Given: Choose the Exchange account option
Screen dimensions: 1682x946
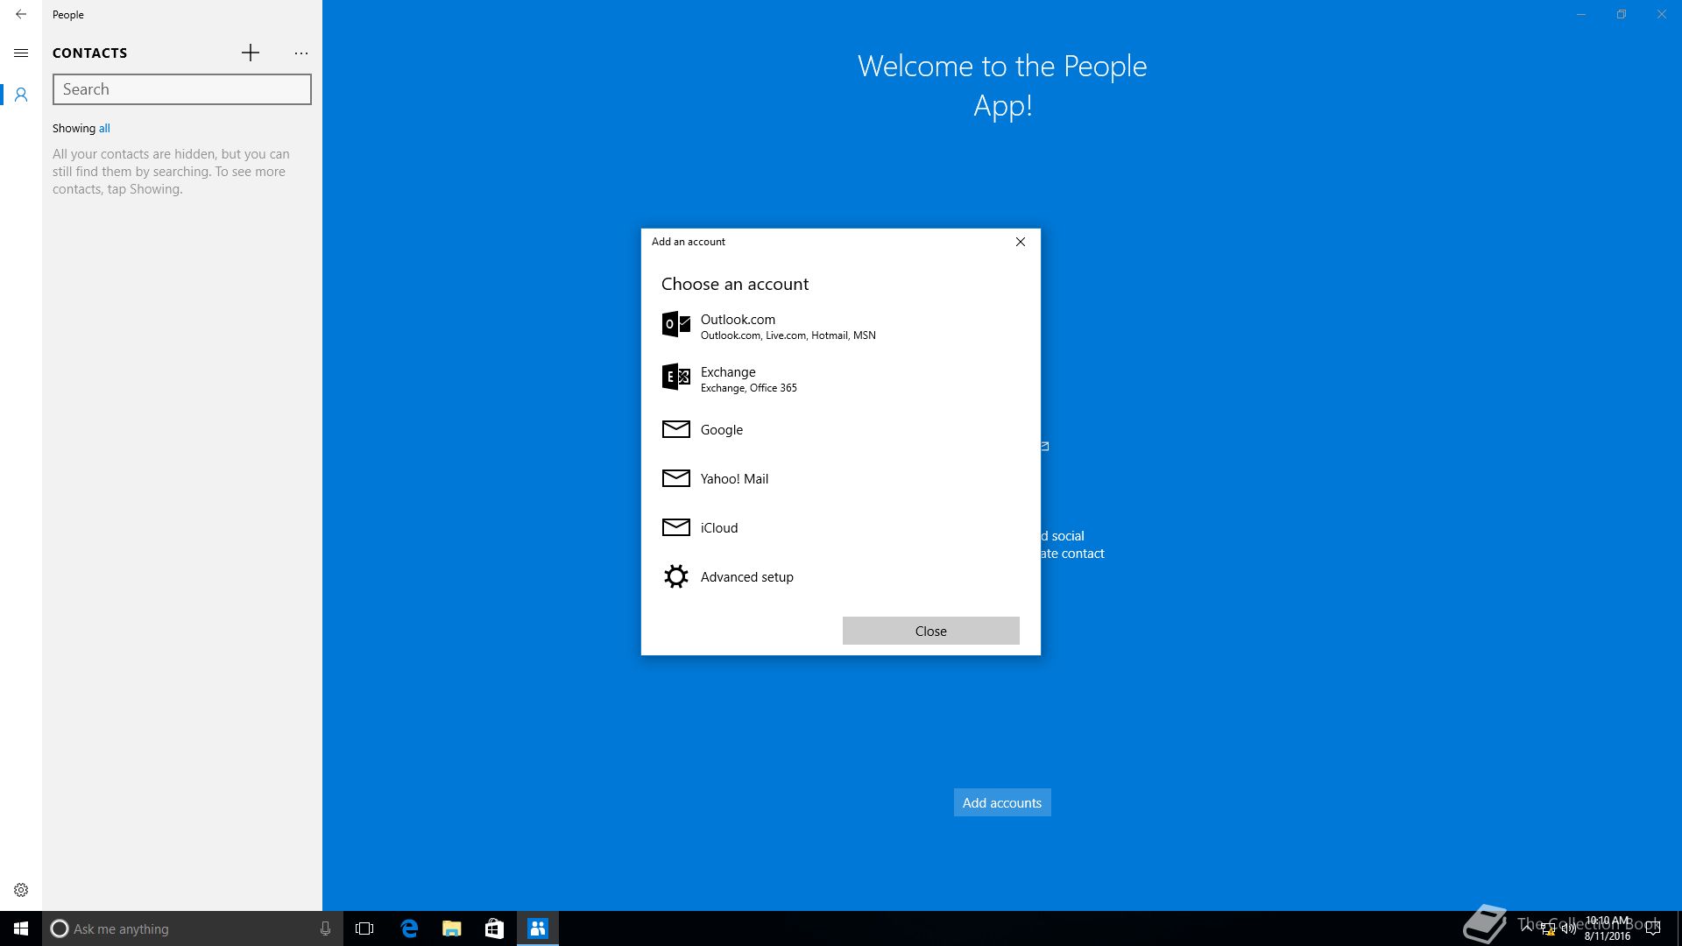Looking at the screenshot, I should click(x=841, y=378).
